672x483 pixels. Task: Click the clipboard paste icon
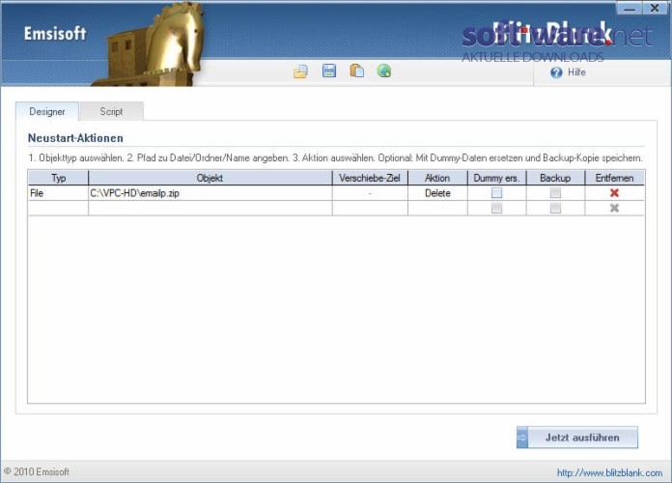point(356,71)
